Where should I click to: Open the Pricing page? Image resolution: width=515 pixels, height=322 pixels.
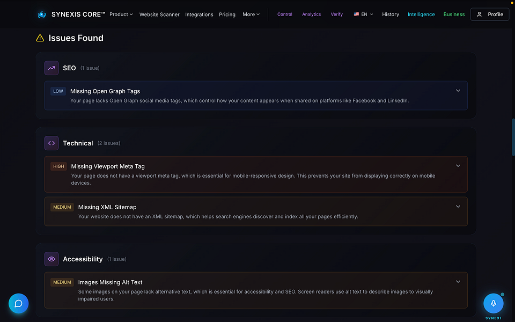tap(227, 14)
